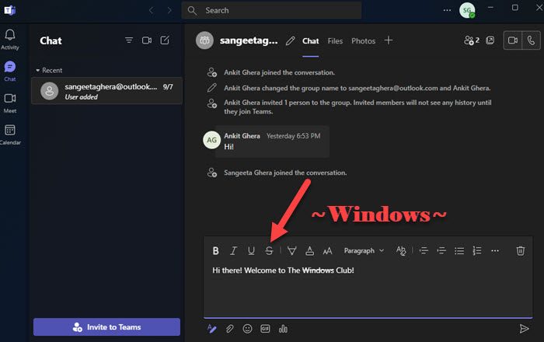The image size is (544, 342).
Task: Toggle numbered list
Action: click(477, 250)
